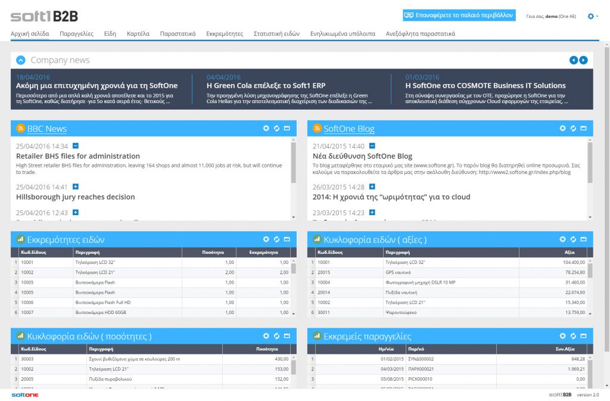The width and height of the screenshot is (610, 401).
Task: Expand the Hillsborough jury news entry
Action: pyautogui.click(x=76, y=186)
